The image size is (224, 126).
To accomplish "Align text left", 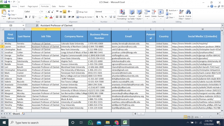I will pos(57,17).
